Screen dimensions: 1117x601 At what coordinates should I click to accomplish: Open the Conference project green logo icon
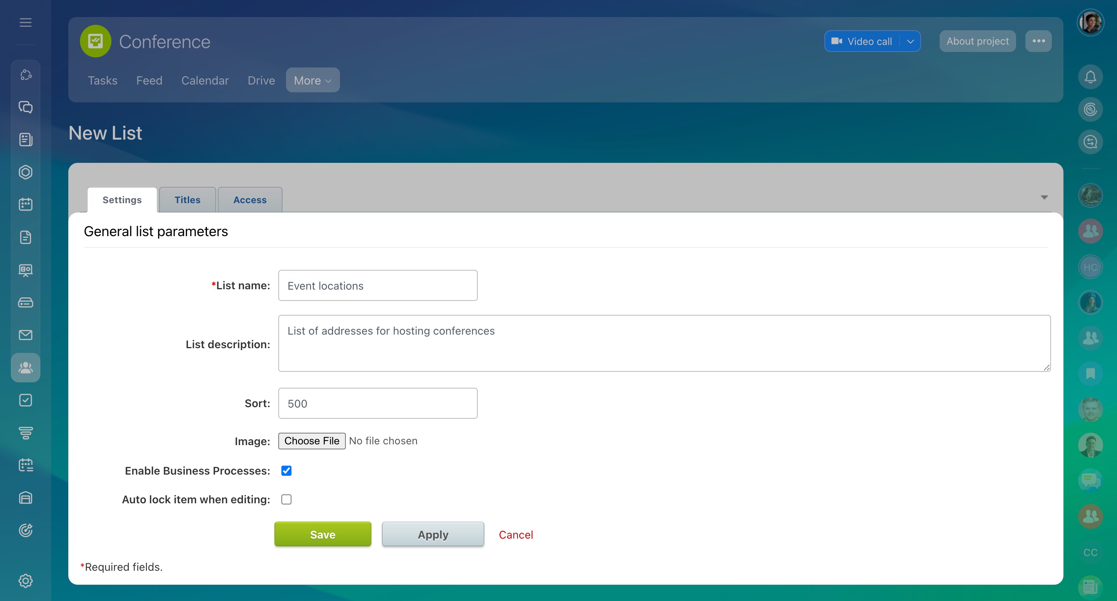[x=95, y=41]
